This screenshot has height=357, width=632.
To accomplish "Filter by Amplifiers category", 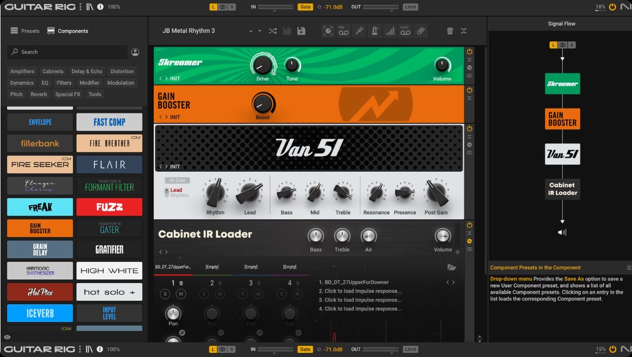I will pyautogui.click(x=22, y=71).
